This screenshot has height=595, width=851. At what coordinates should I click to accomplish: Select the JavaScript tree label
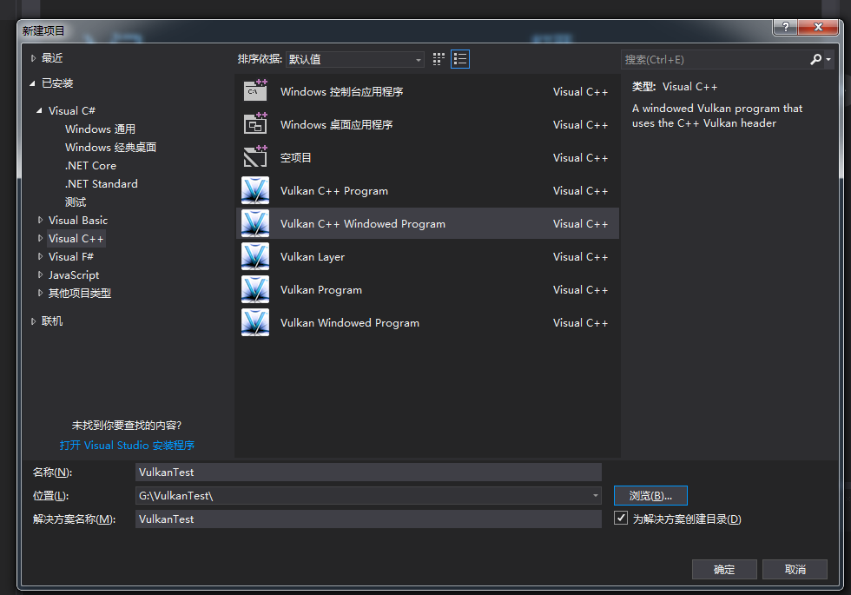[74, 274]
